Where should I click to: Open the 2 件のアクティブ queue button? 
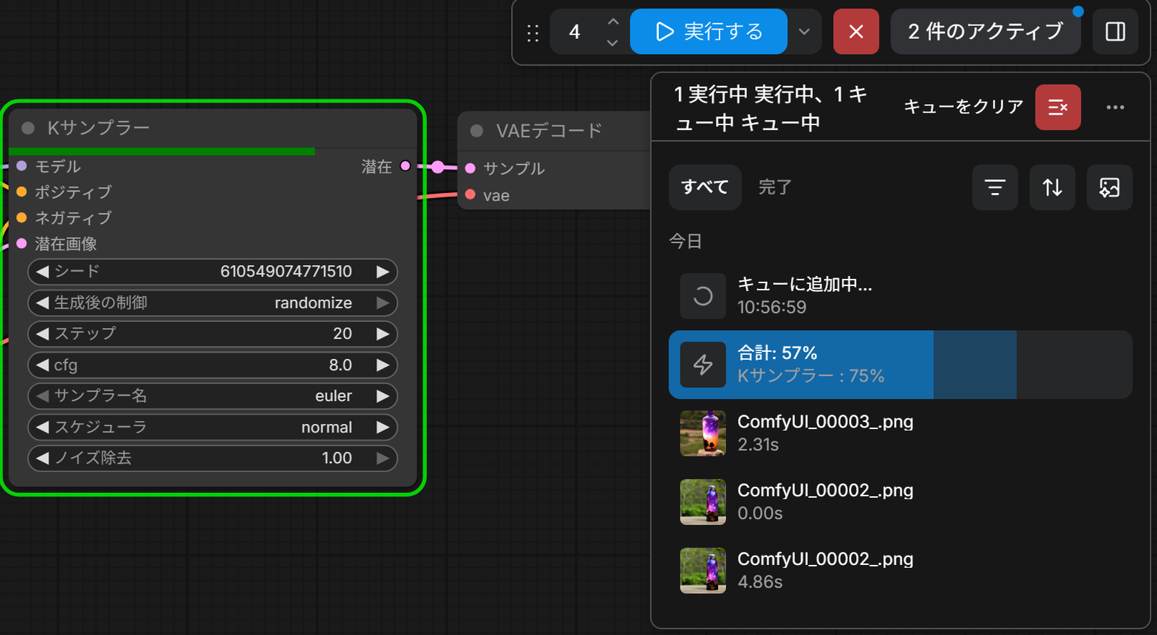click(x=986, y=32)
